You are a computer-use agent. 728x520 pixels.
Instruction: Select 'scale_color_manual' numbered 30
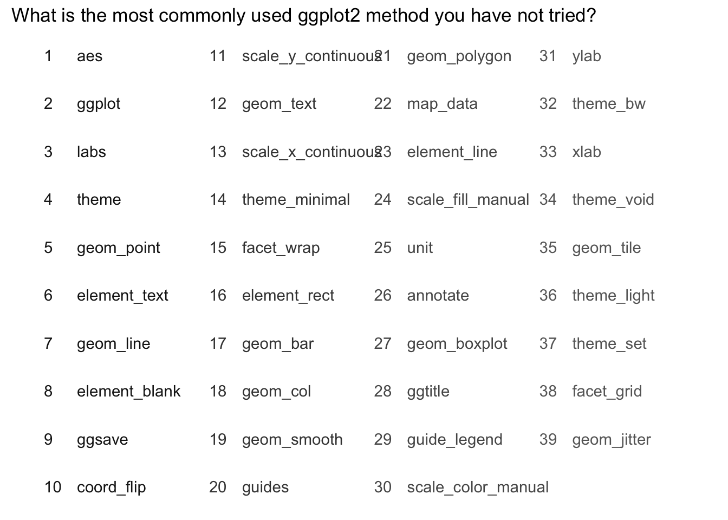coord(478,487)
